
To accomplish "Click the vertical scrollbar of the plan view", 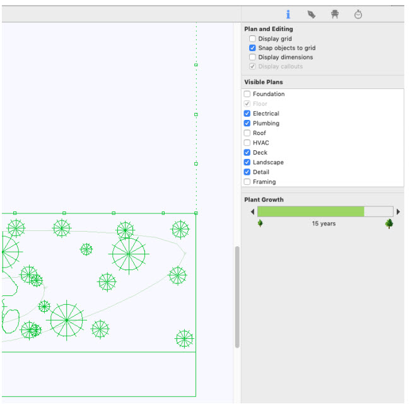I will (x=237, y=297).
